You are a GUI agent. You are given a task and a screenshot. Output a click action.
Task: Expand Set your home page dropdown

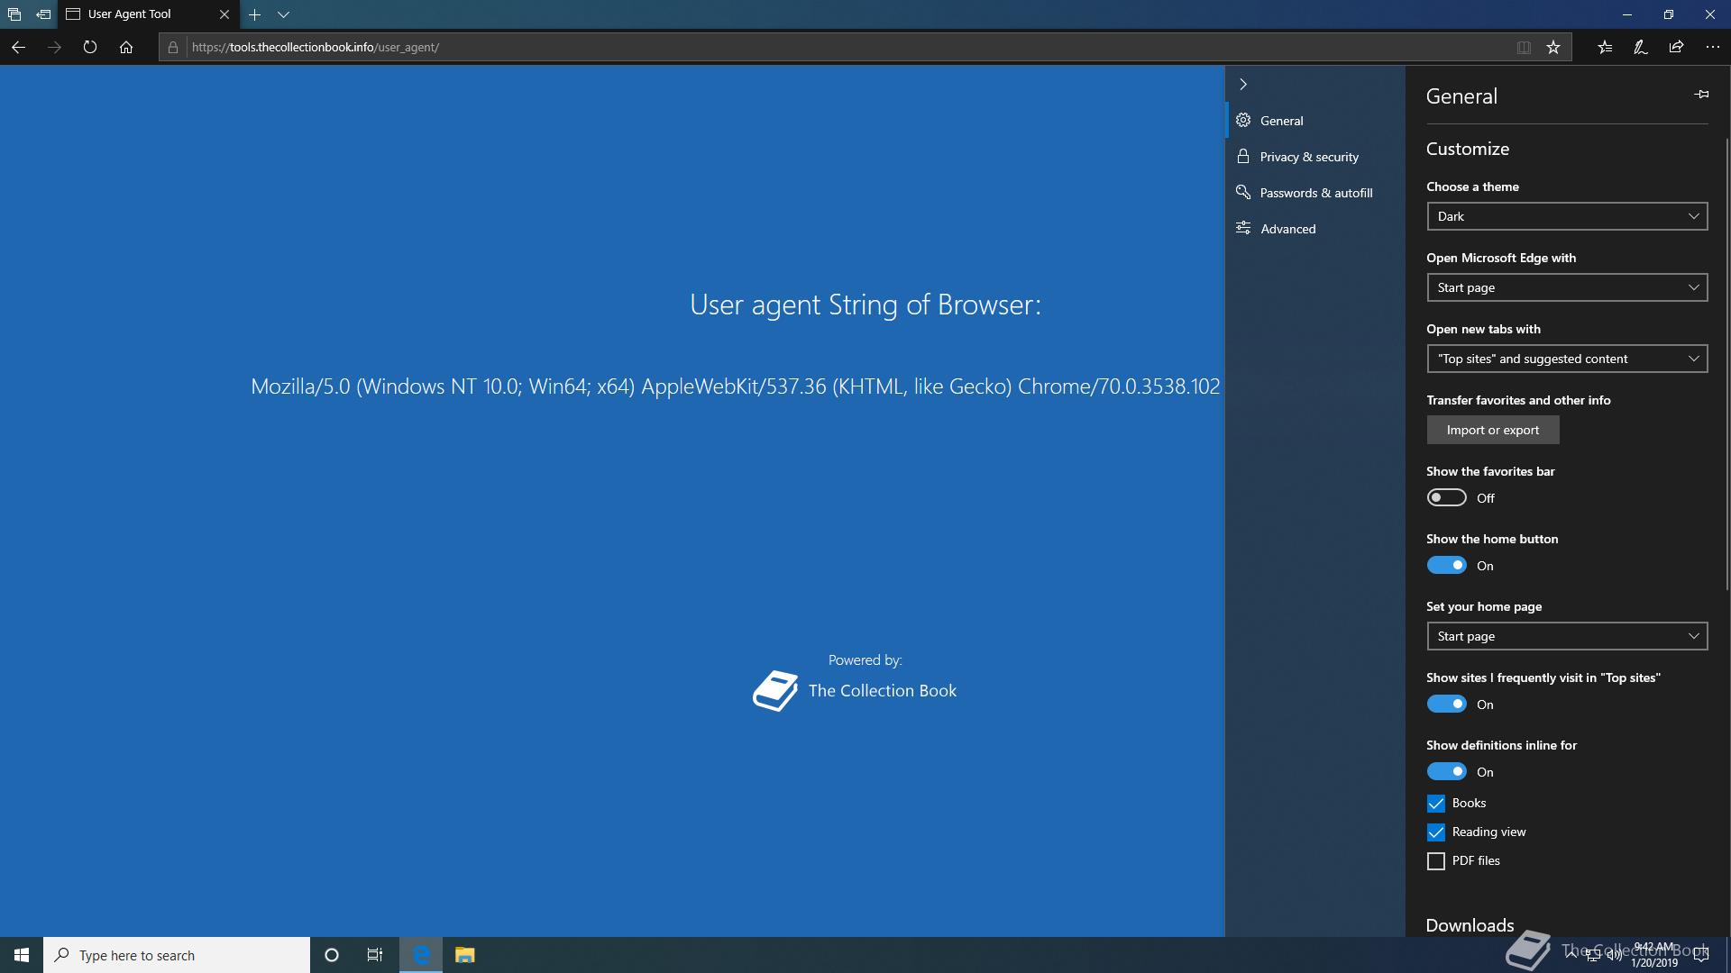point(1567,636)
